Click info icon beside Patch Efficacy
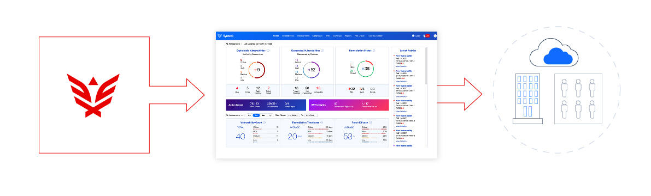Screen dimensions: 651x196 370,122
